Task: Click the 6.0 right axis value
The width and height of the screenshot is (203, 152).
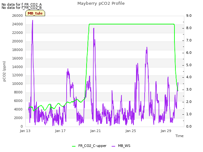Action: tap(189, 53)
